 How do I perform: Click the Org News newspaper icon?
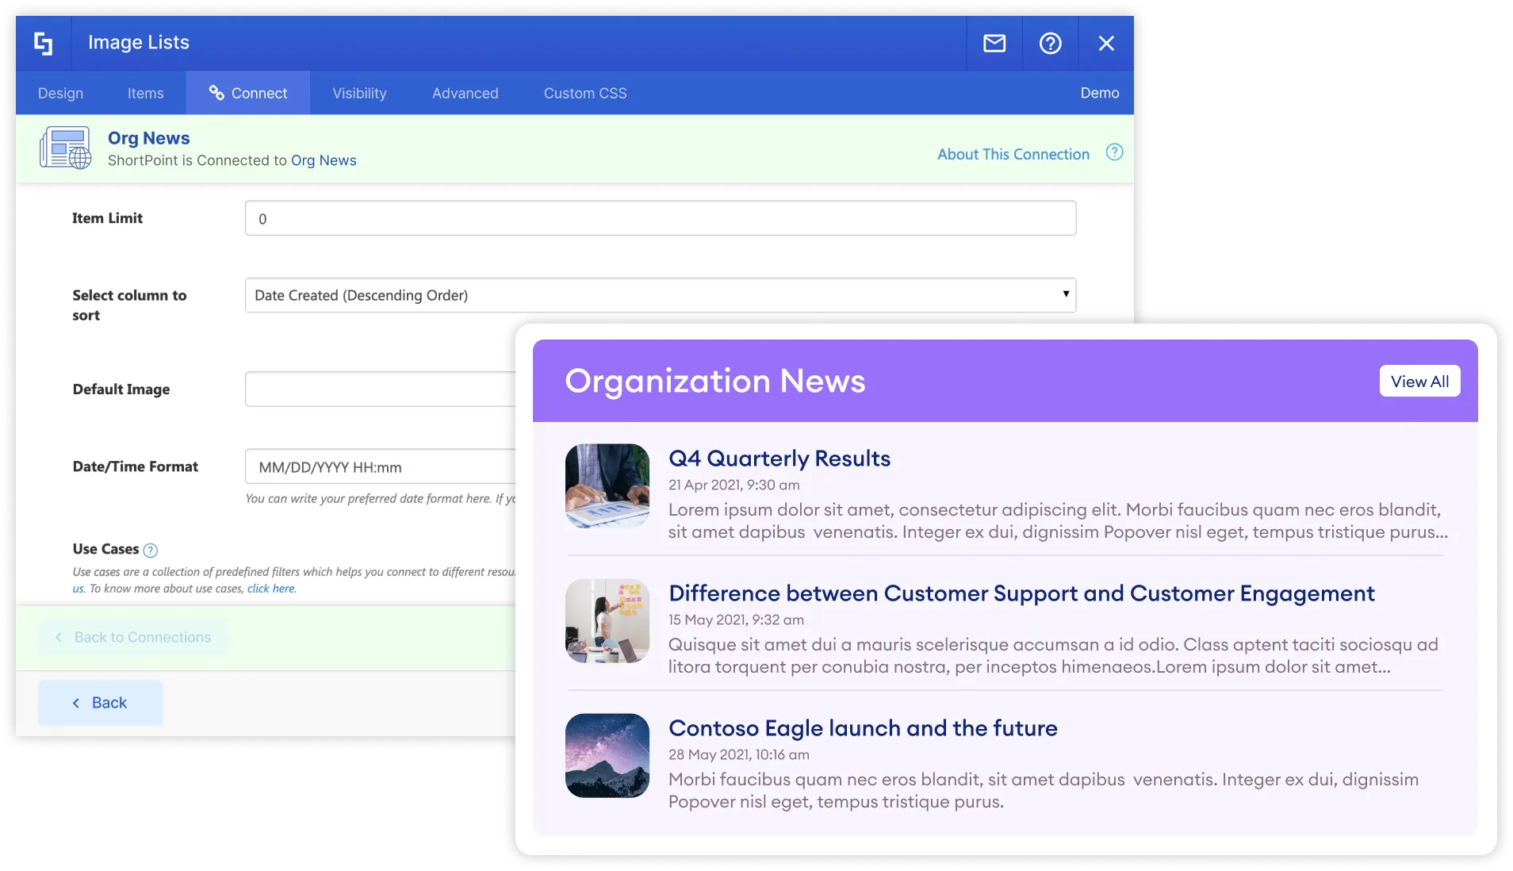[66, 148]
